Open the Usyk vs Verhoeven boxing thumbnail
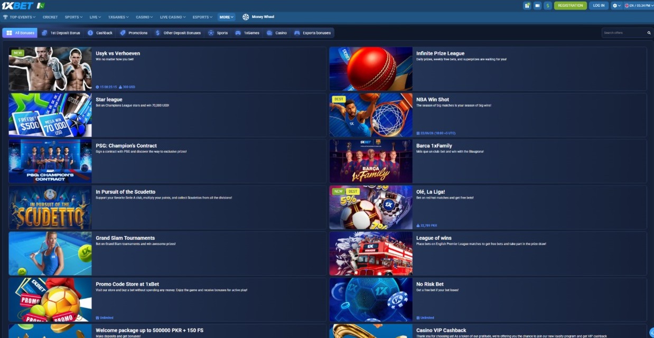This screenshot has height=338, width=654. pos(50,69)
